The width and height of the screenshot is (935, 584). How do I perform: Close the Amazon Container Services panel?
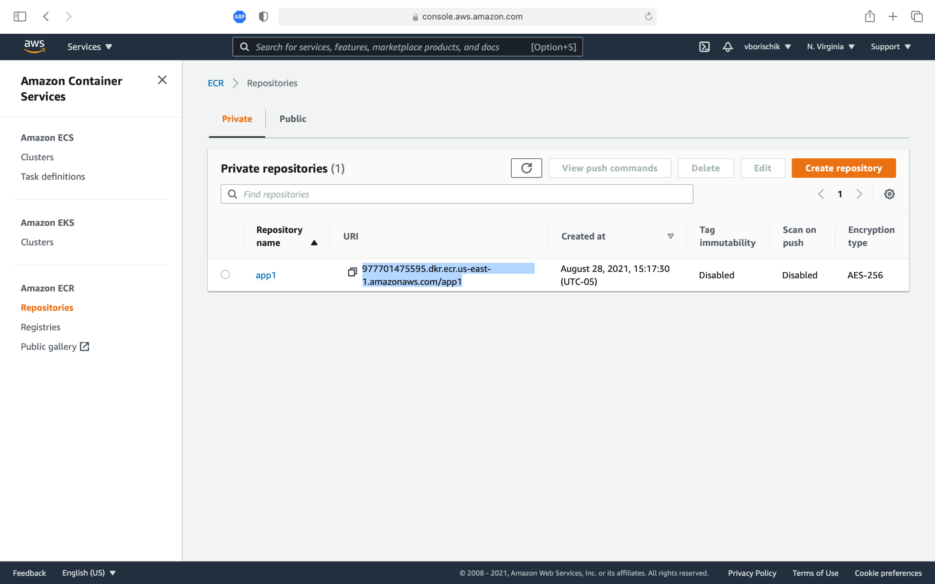pyautogui.click(x=162, y=80)
